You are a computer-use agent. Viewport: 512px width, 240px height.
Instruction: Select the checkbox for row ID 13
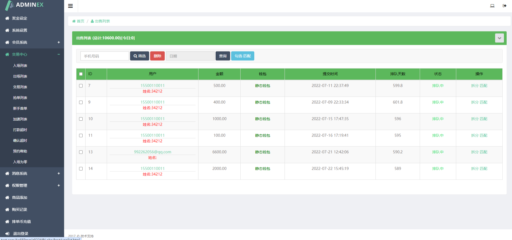point(81,152)
